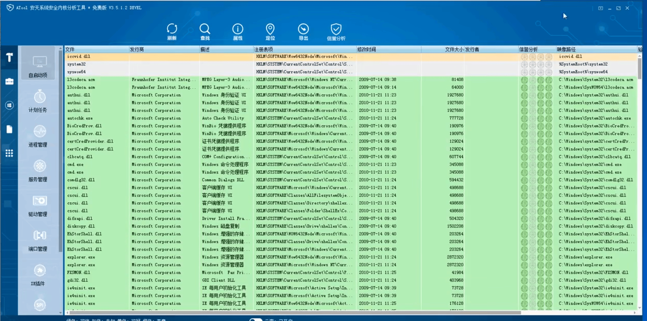Select the difxapi.dll file name

(x=80, y=219)
